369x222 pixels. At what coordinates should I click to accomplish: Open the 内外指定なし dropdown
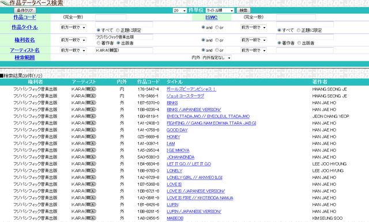click(x=217, y=58)
